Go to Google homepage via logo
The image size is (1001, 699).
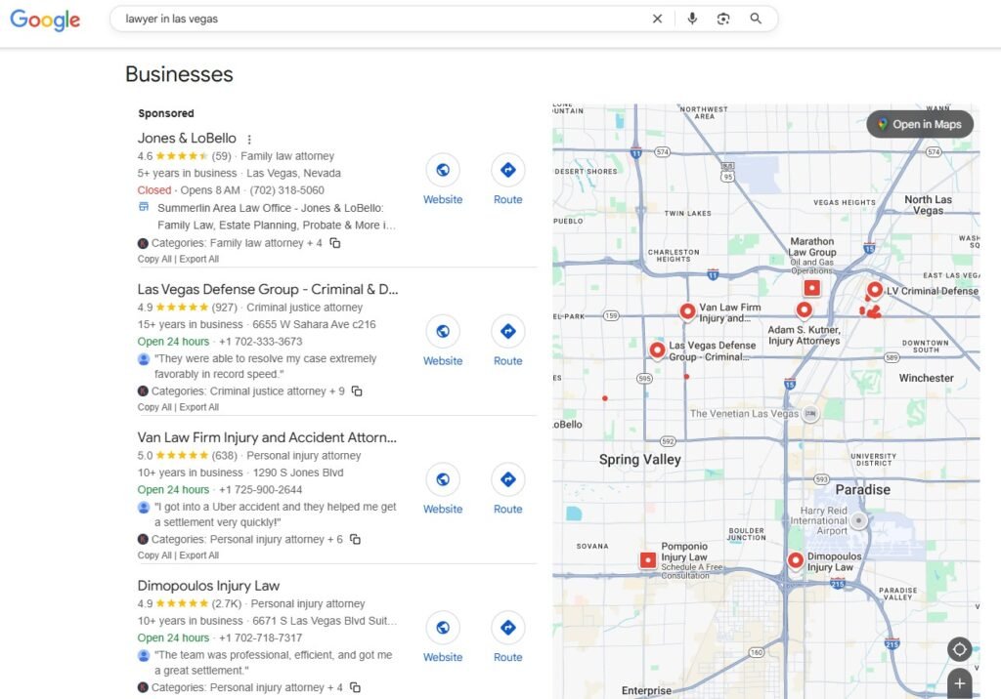[45, 20]
